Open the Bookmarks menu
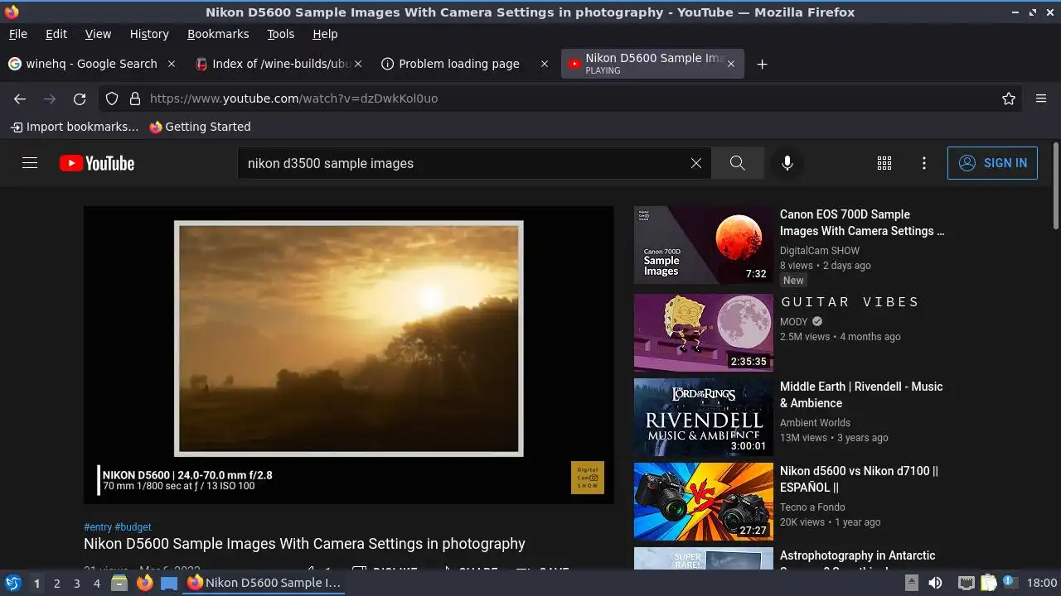Screen dimensions: 1061x596 [x=218, y=34]
